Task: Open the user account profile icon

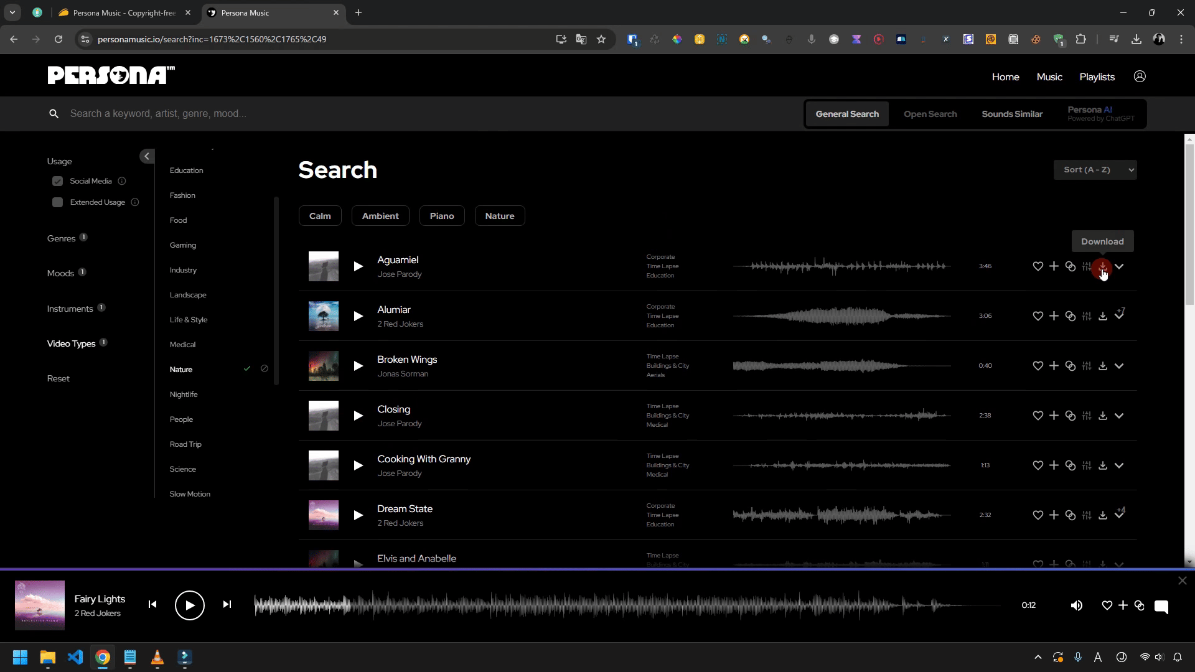Action: (1139, 77)
